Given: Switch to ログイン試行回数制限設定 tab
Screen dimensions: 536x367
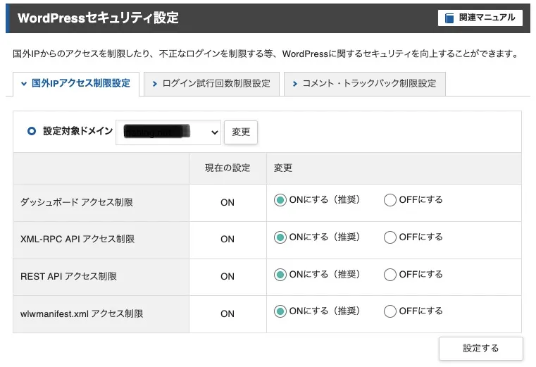Looking at the screenshot, I should (x=211, y=83).
